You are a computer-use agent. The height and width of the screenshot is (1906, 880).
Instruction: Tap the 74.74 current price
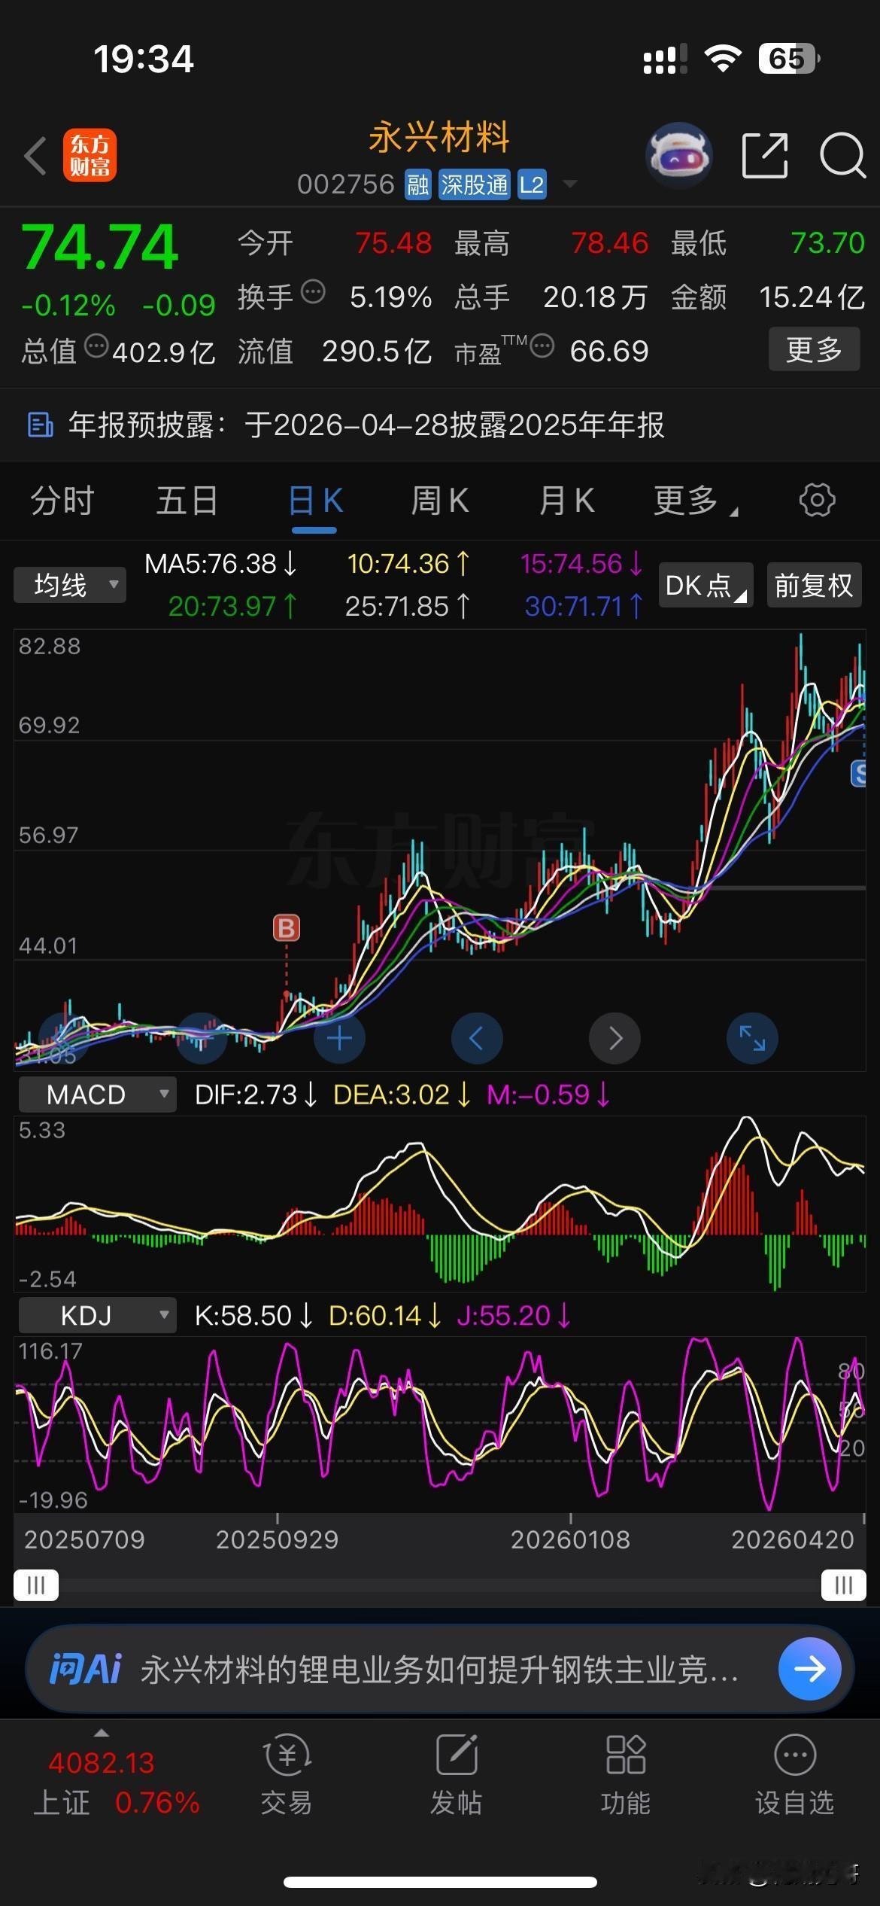[100, 247]
